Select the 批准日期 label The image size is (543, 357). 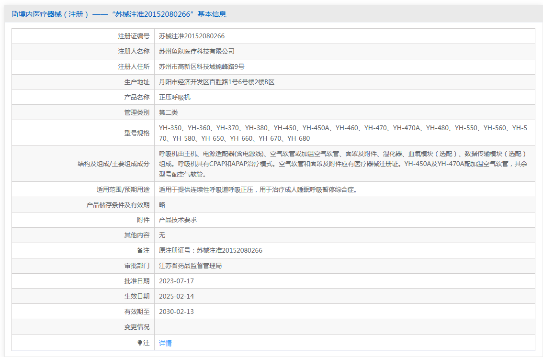[137, 281]
